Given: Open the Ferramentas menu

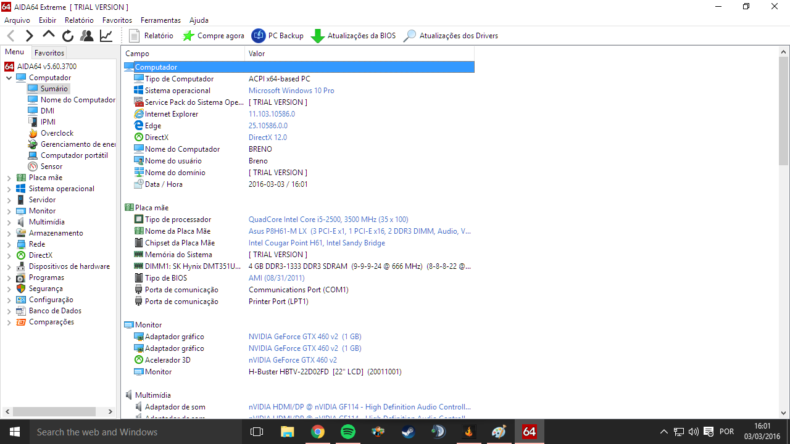Looking at the screenshot, I should [x=160, y=20].
